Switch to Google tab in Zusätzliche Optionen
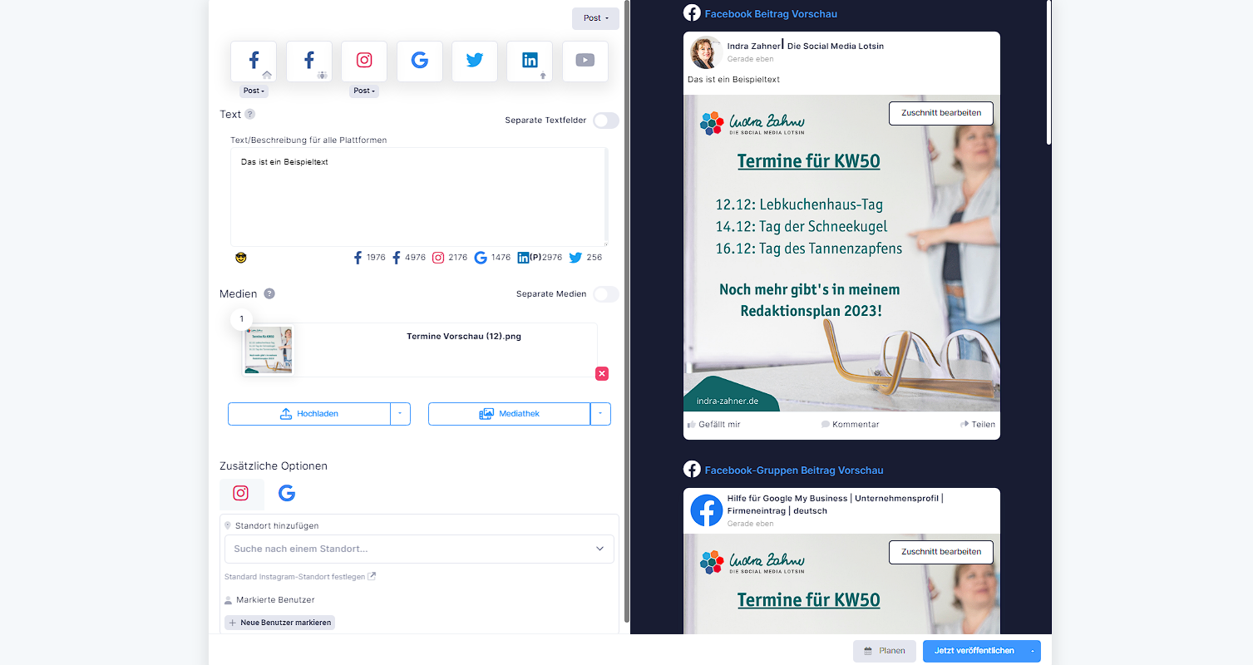The image size is (1253, 665). click(x=287, y=494)
